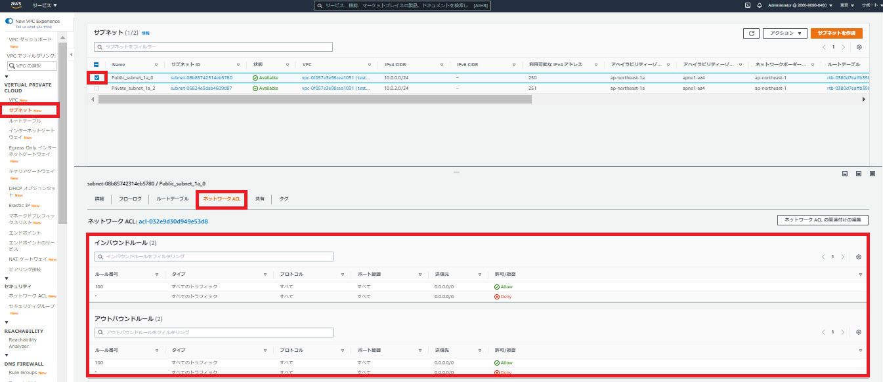Go to previous page of subnets

point(824,47)
